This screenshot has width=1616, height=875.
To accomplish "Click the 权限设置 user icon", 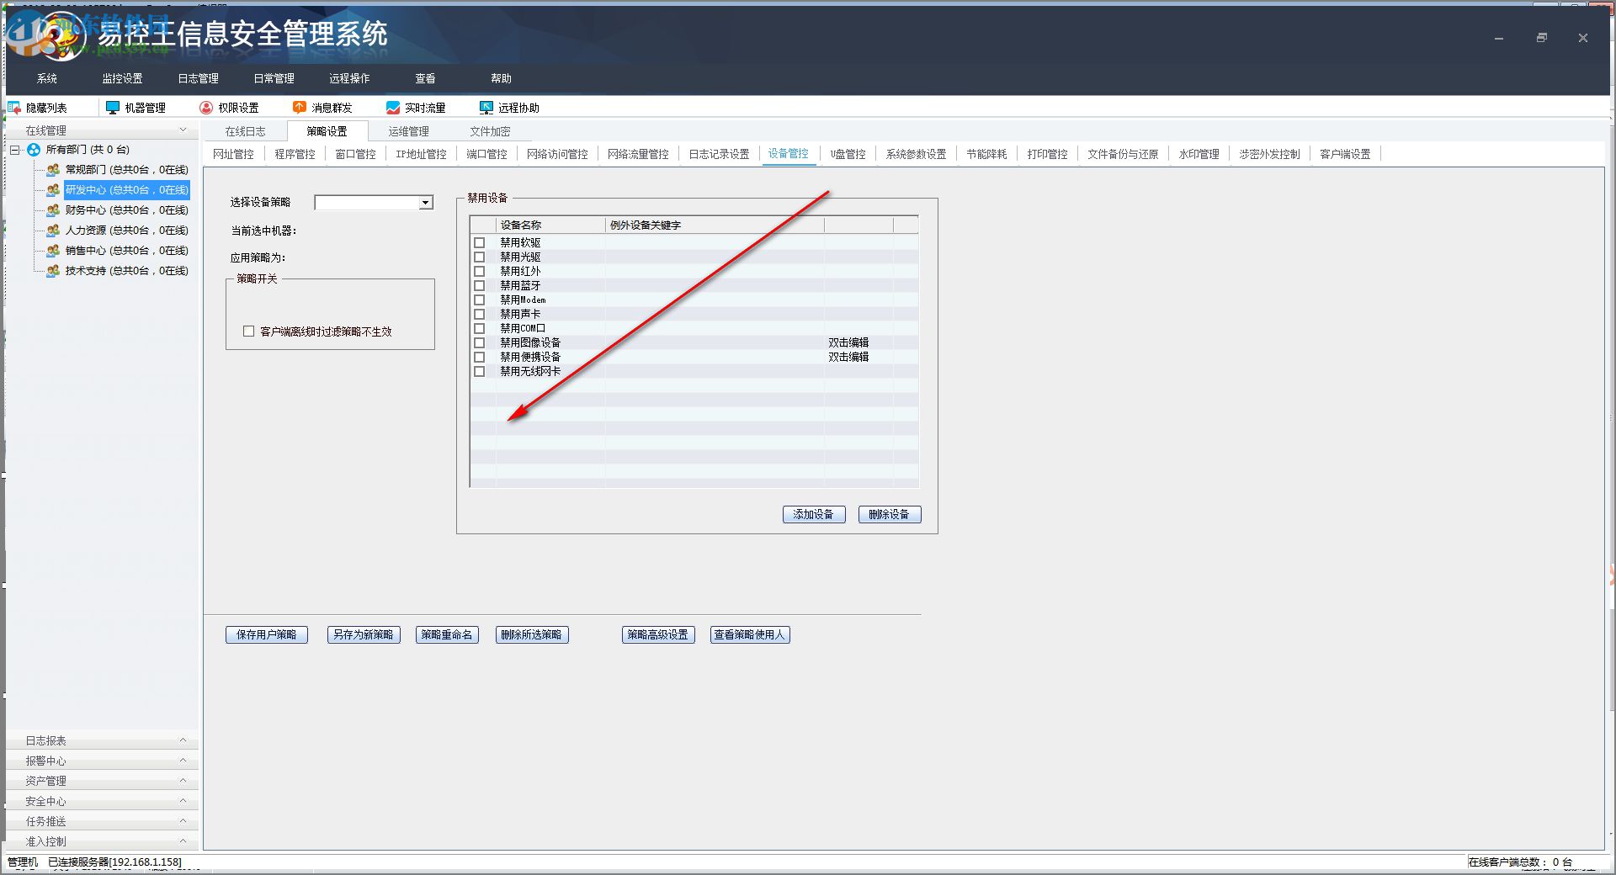I will coord(206,108).
